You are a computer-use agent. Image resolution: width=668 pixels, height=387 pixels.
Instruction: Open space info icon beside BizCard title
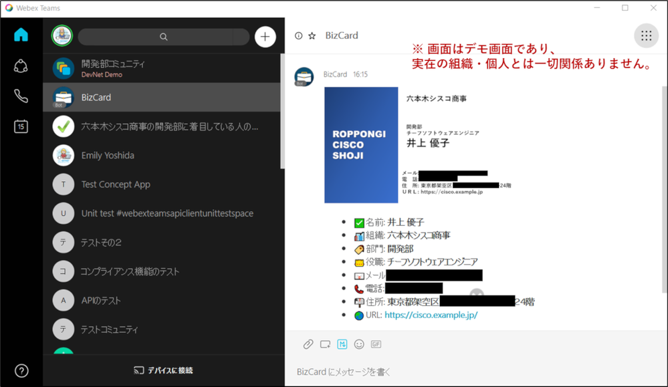coord(299,36)
